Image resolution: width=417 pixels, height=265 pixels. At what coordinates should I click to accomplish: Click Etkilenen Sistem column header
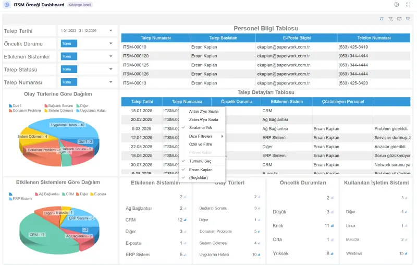click(x=287, y=102)
